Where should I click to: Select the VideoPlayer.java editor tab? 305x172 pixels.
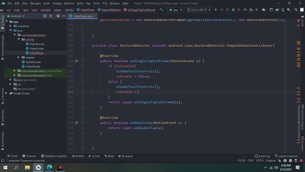coord(82,16)
